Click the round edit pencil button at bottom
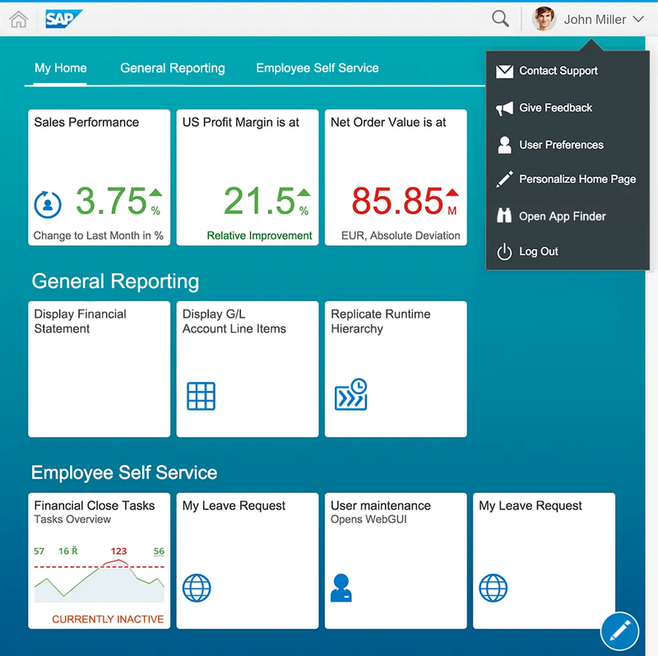The width and height of the screenshot is (658, 656). pyautogui.click(x=620, y=631)
